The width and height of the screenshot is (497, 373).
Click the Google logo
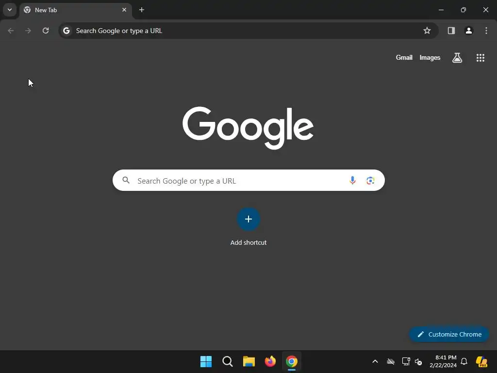click(x=248, y=128)
